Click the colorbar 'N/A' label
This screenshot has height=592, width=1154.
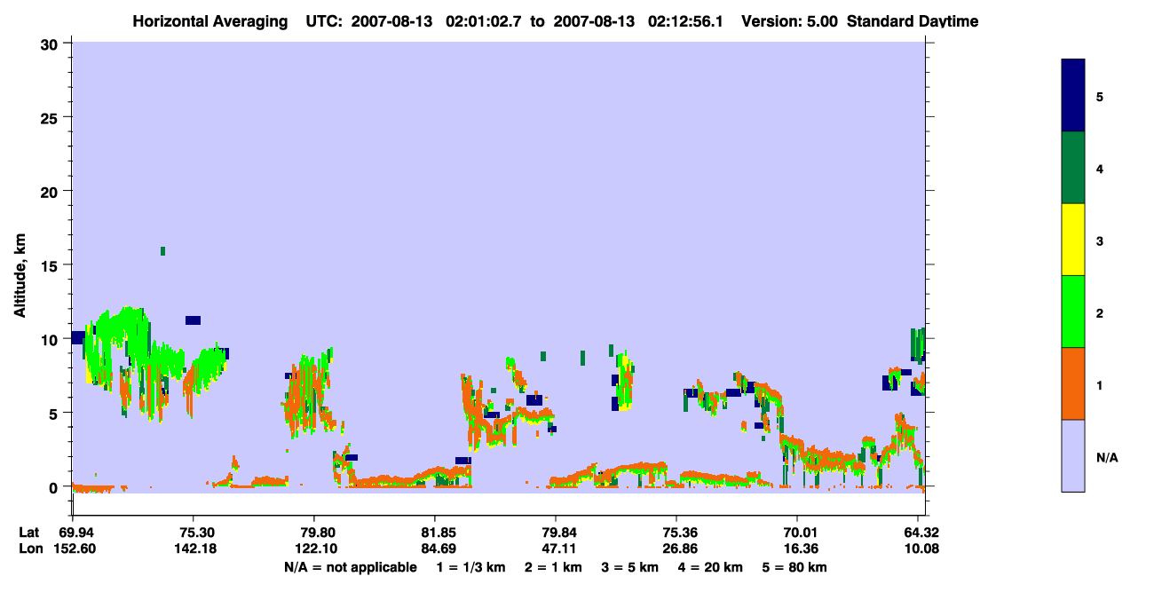[x=1106, y=457]
